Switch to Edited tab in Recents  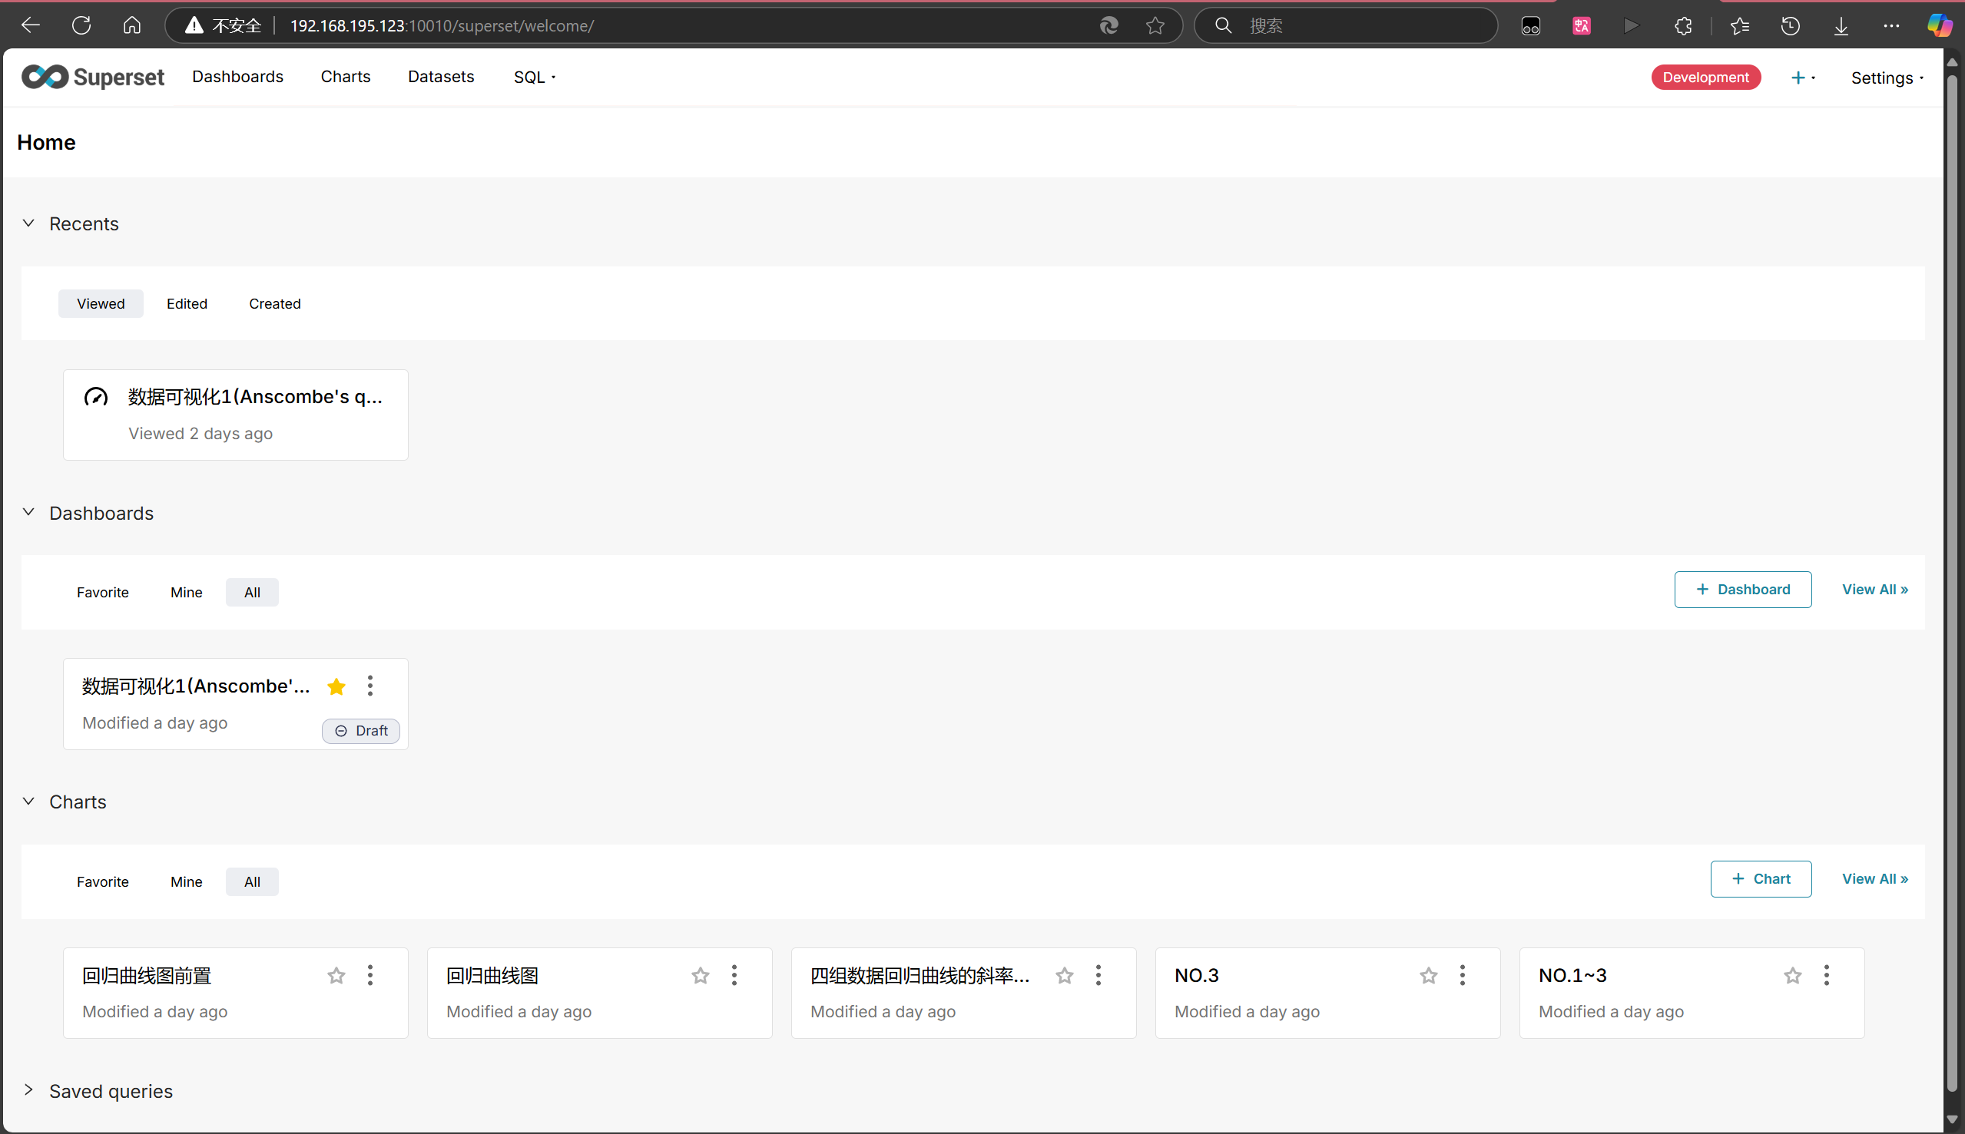[x=187, y=304]
